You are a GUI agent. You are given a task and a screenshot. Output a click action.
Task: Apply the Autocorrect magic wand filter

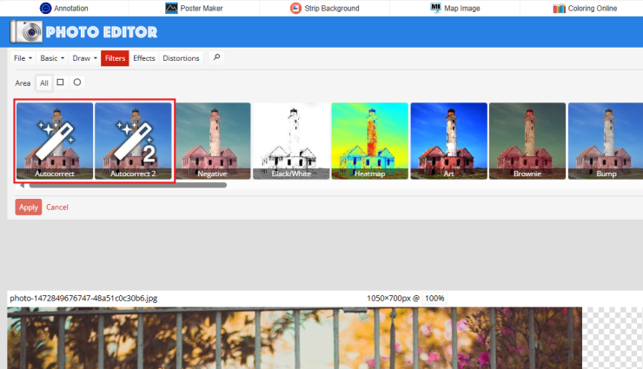(55, 141)
